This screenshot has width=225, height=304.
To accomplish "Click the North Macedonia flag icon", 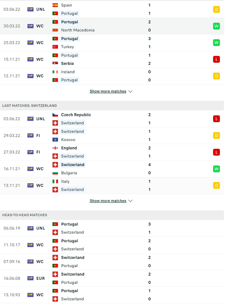I will [55, 30].
